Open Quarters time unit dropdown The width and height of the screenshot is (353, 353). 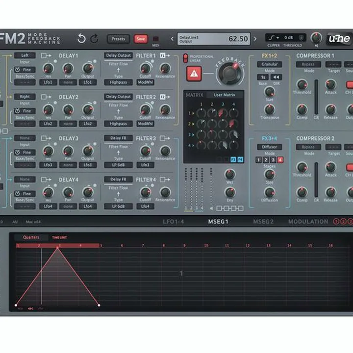31,237
